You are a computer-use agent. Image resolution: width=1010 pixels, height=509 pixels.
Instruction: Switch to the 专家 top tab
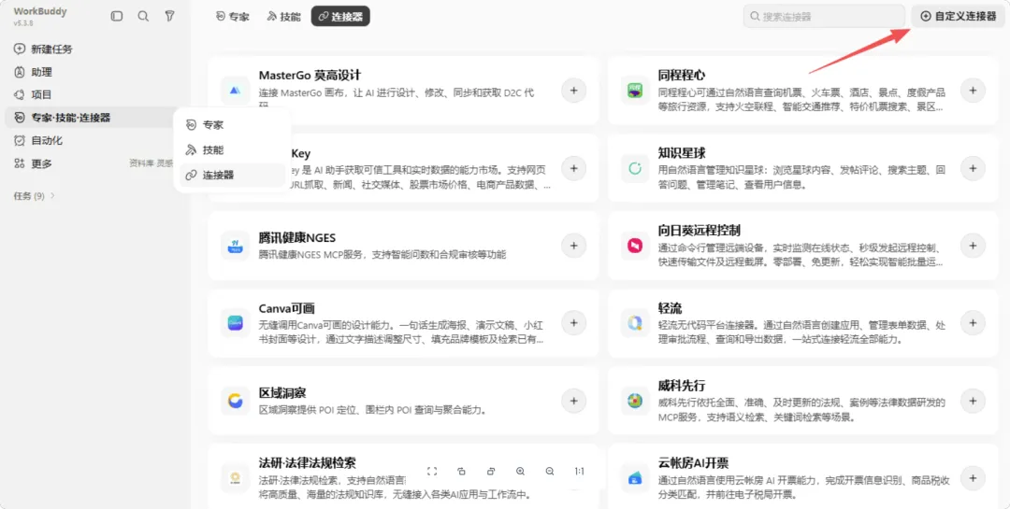coord(233,17)
